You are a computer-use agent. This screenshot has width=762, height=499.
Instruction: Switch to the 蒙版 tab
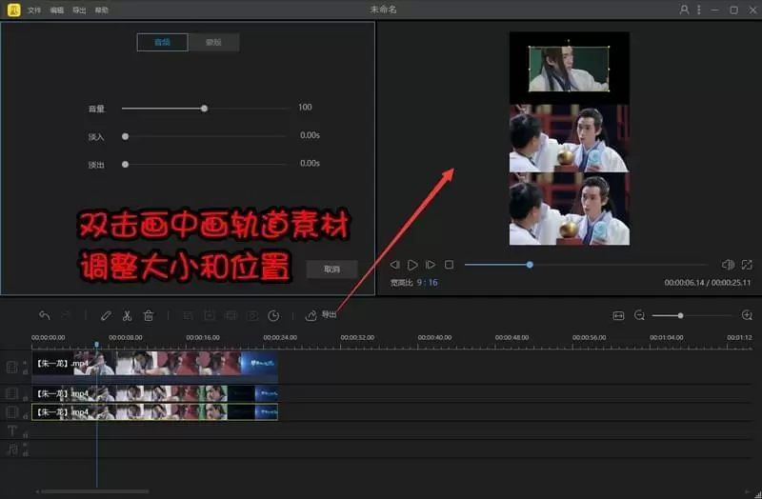click(213, 42)
